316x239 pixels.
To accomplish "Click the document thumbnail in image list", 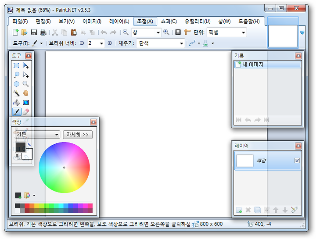I will coord(283,36).
